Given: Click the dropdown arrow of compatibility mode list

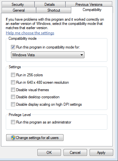Looking at the screenshot, I should pos(82,55).
